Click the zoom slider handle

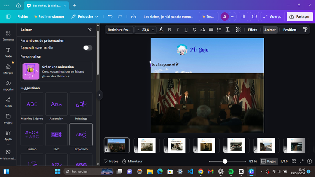point(225,162)
